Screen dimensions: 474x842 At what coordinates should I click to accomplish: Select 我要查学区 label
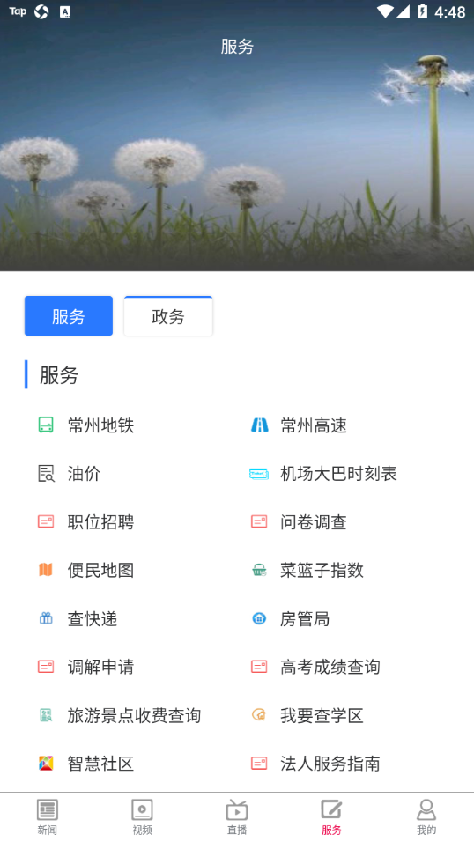pos(322,715)
